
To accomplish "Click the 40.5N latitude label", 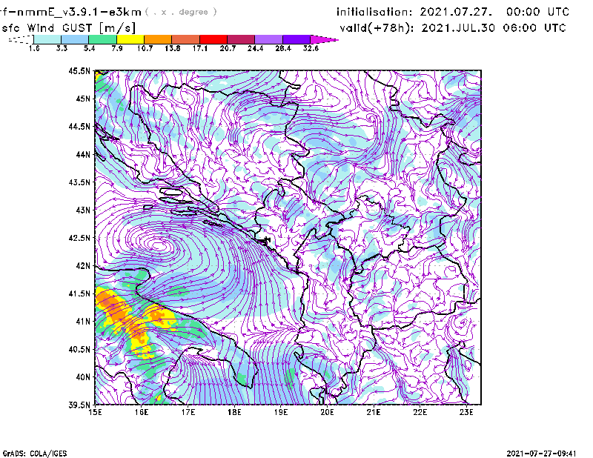I will pyautogui.click(x=80, y=350).
